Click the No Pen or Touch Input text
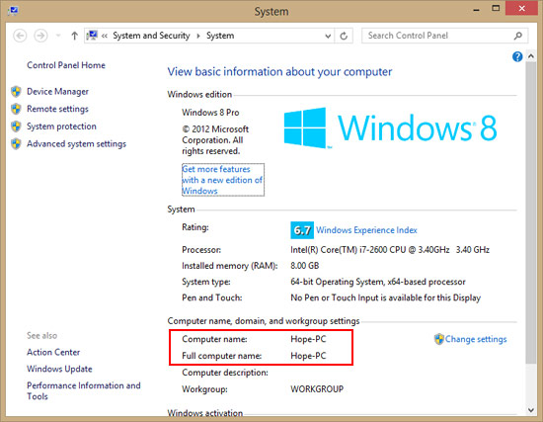Viewport: 543px width, 422px height. (x=385, y=297)
